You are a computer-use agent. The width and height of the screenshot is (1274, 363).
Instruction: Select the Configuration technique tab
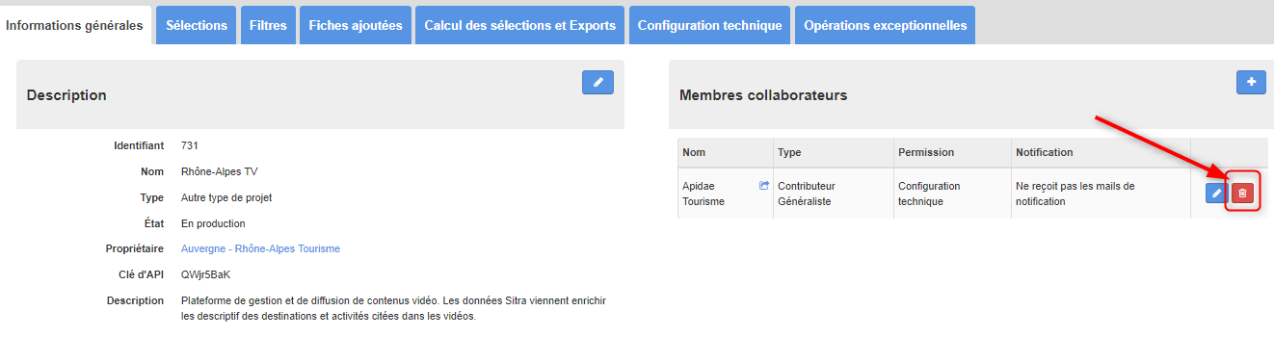coord(710,26)
